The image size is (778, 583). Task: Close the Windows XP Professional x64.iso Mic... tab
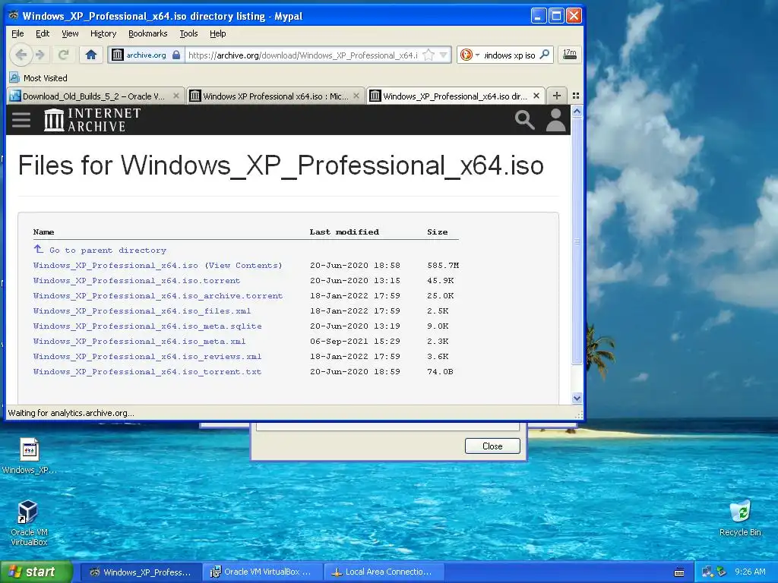[356, 96]
